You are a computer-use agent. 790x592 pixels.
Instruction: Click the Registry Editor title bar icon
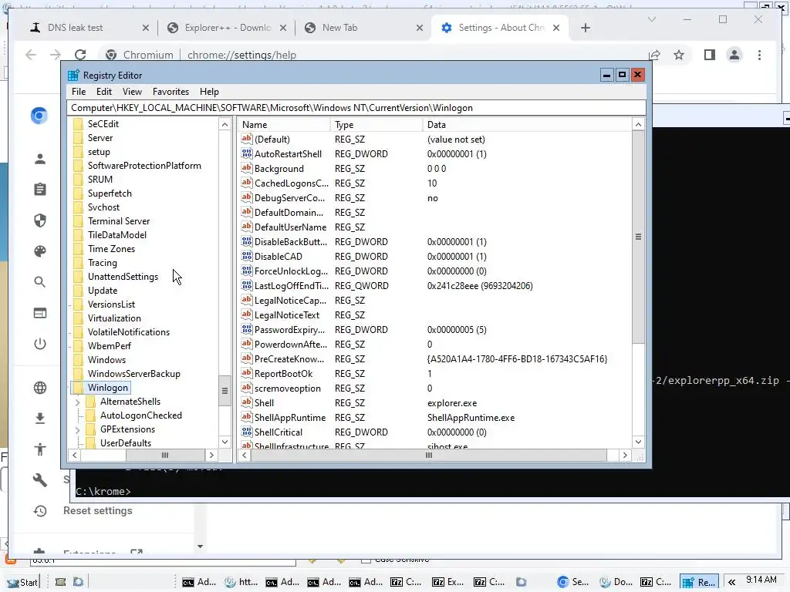coord(73,75)
